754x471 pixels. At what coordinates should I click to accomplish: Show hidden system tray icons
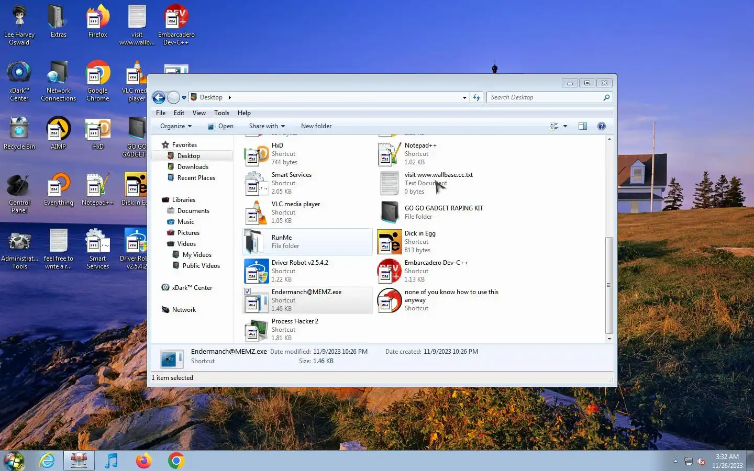click(675, 461)
